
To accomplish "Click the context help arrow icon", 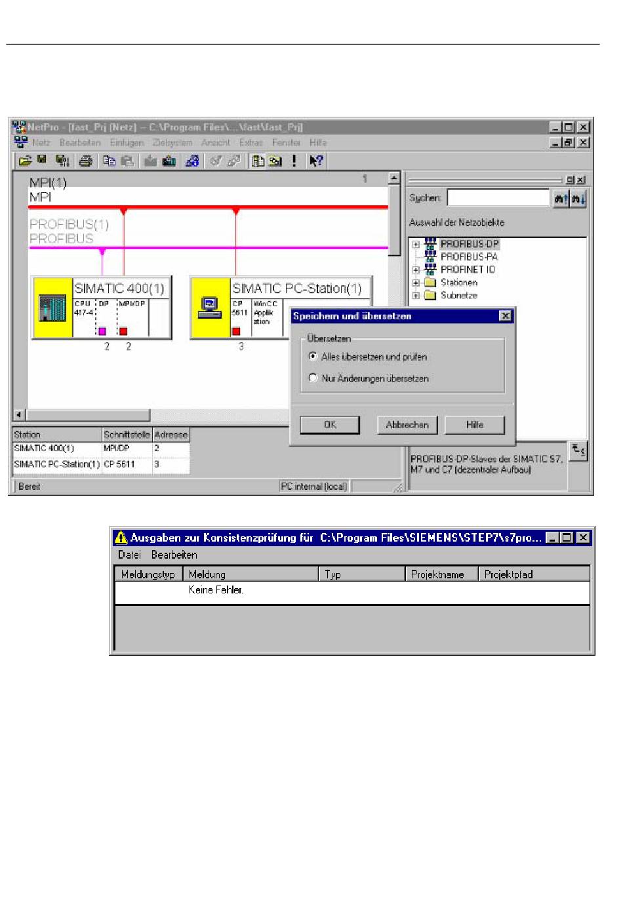I will 316,161.
